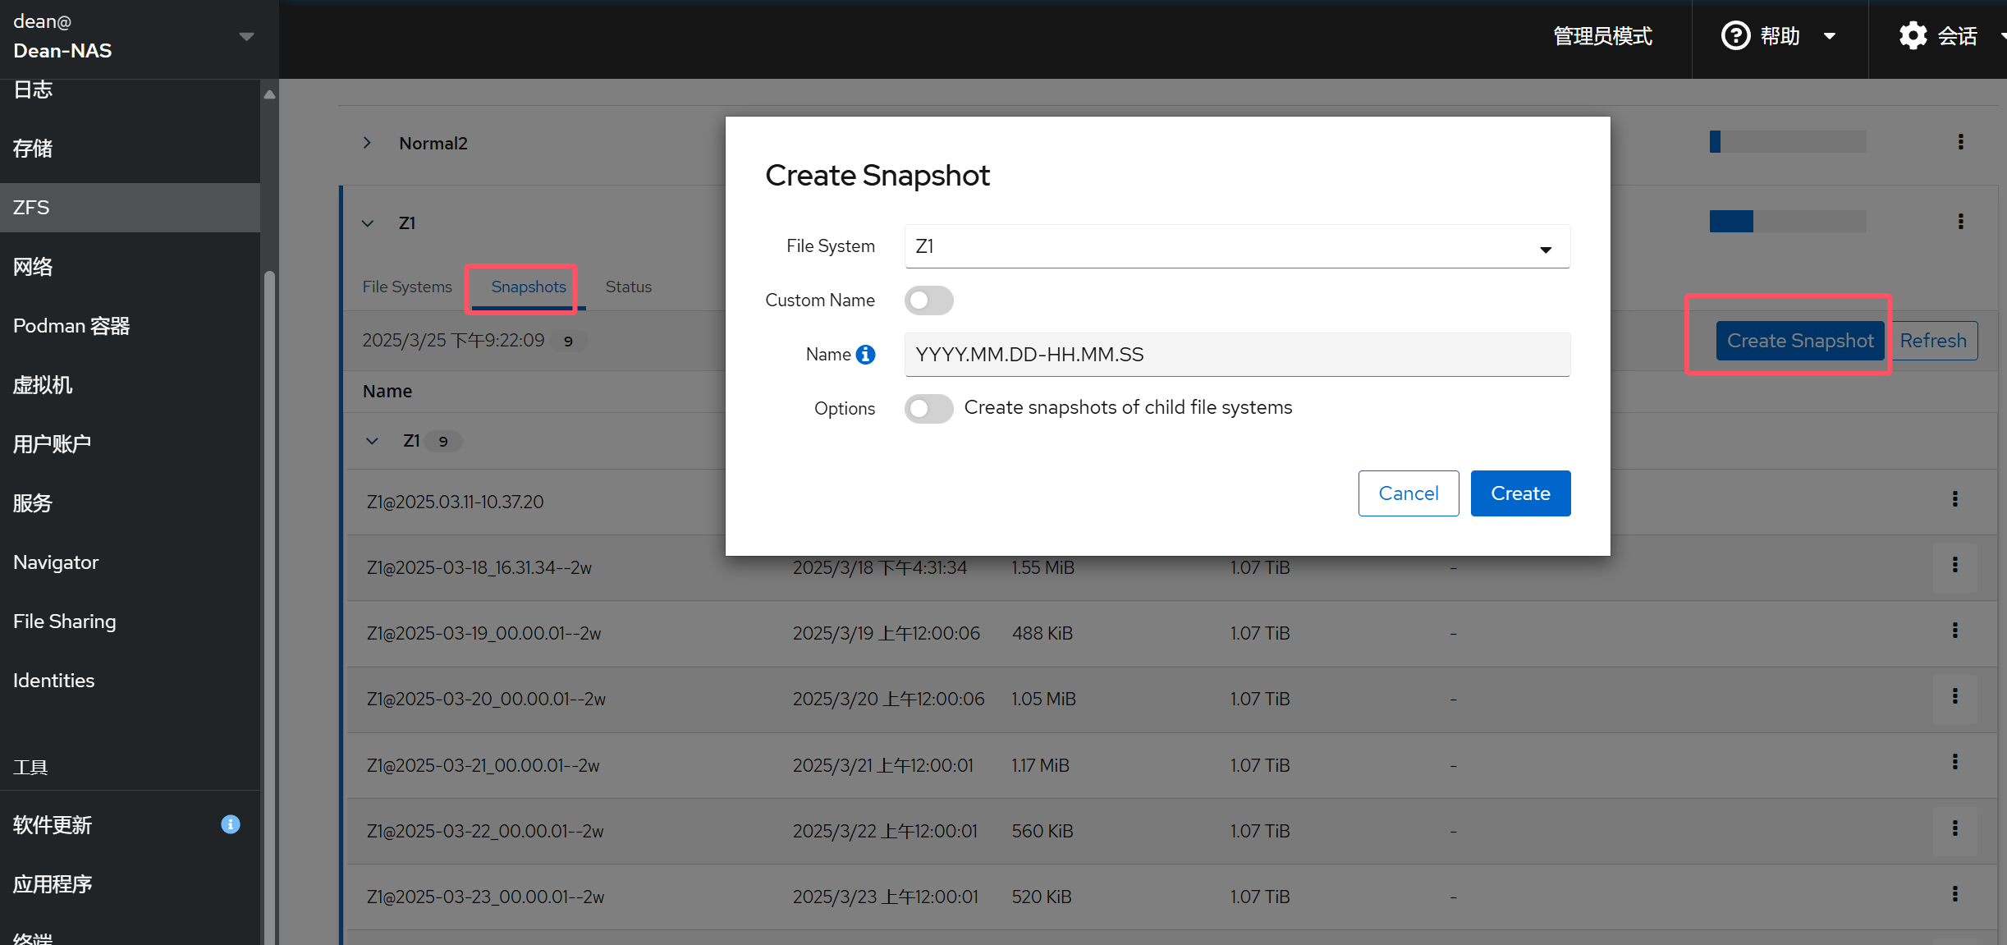Viewport: 2007px width, 945px height.
Task: Open the dean@Dean-NAS host dropdown
Action: 246,37
